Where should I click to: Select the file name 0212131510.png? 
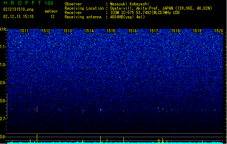[x=18, y=9]
